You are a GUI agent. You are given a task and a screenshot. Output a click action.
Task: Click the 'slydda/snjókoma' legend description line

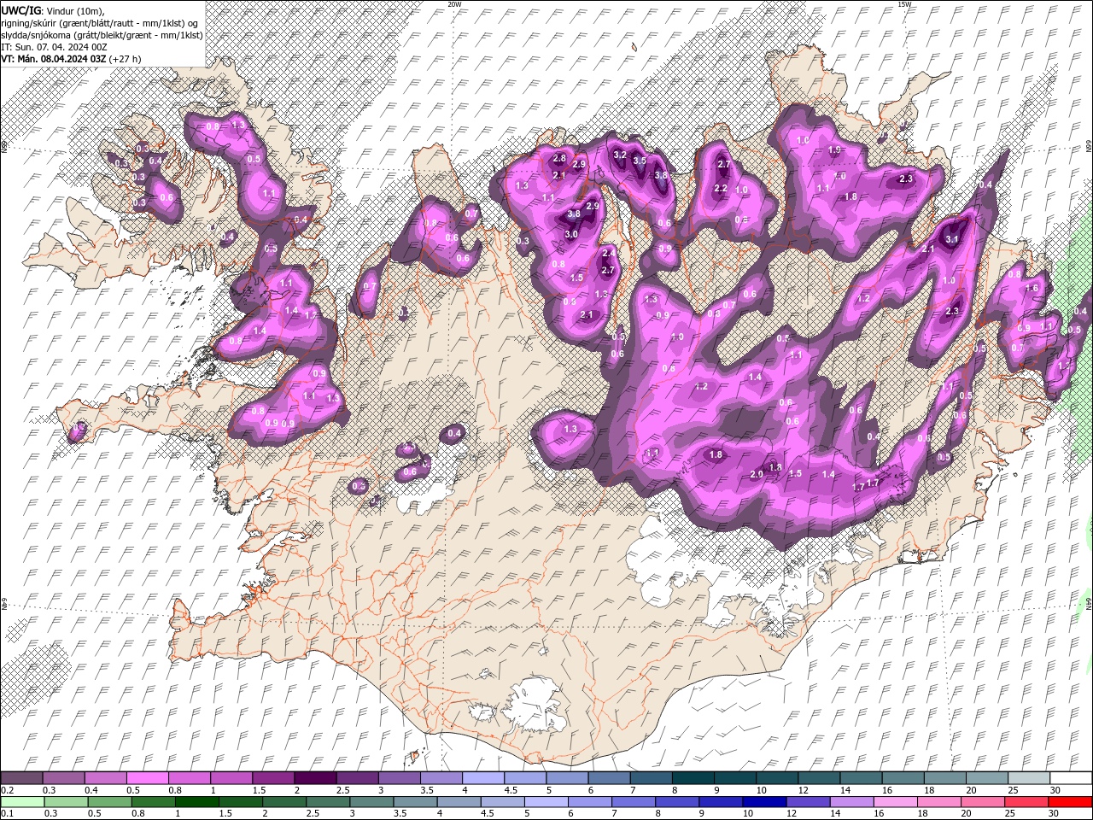pos(101,35)
